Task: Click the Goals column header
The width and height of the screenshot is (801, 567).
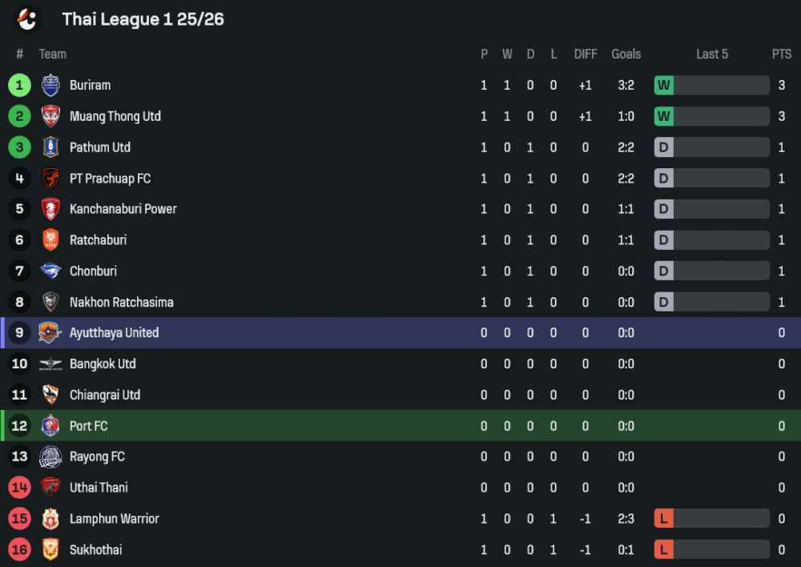Action: (626, 54)
